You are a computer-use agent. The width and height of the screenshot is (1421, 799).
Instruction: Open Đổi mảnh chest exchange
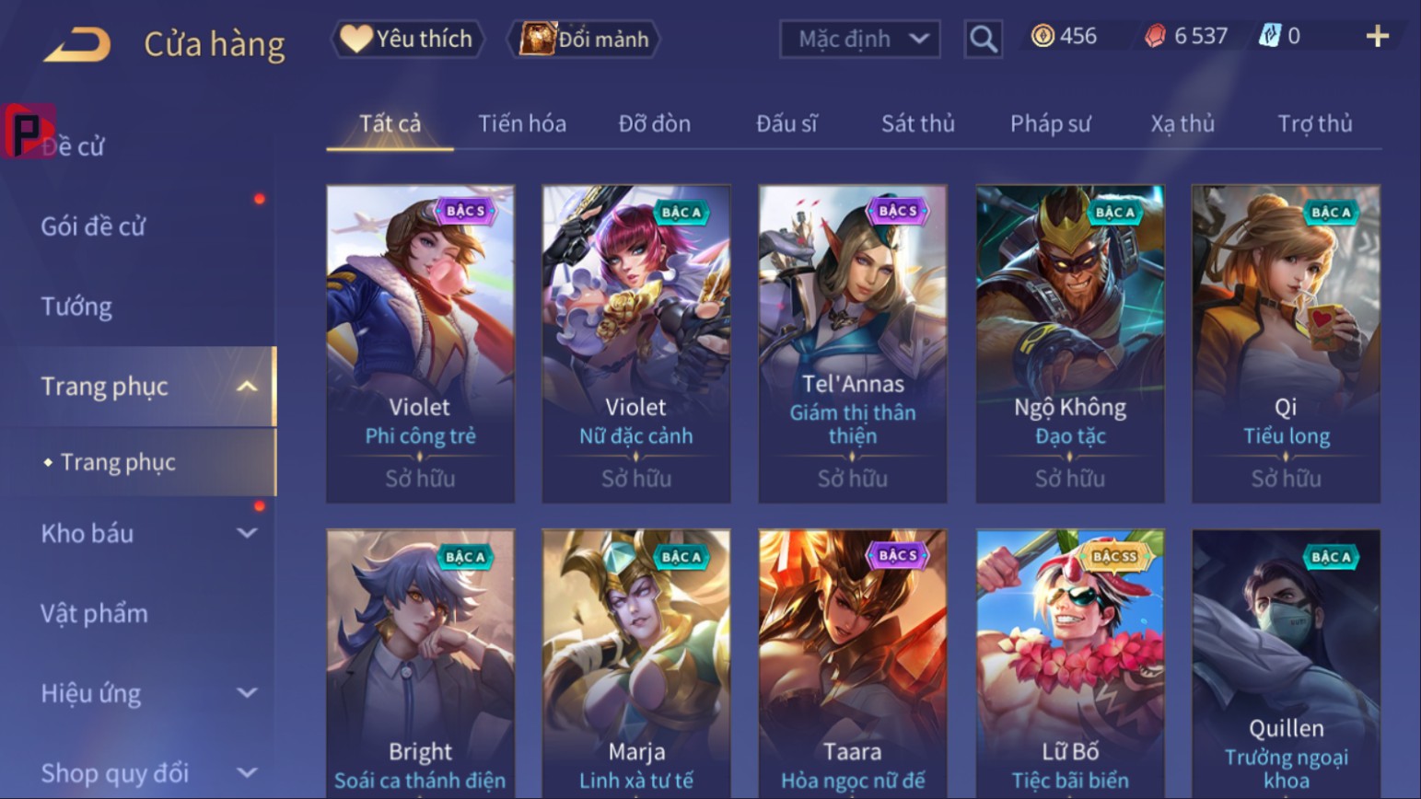pyautogui.click(x=584, y=39)
